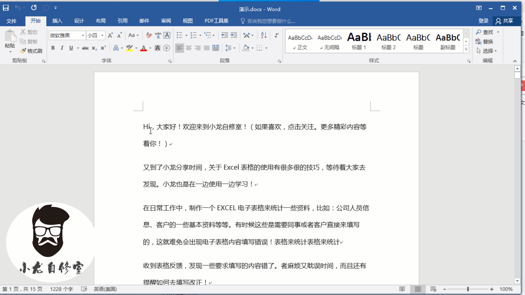Click the Sort A-Z icon

264,35
